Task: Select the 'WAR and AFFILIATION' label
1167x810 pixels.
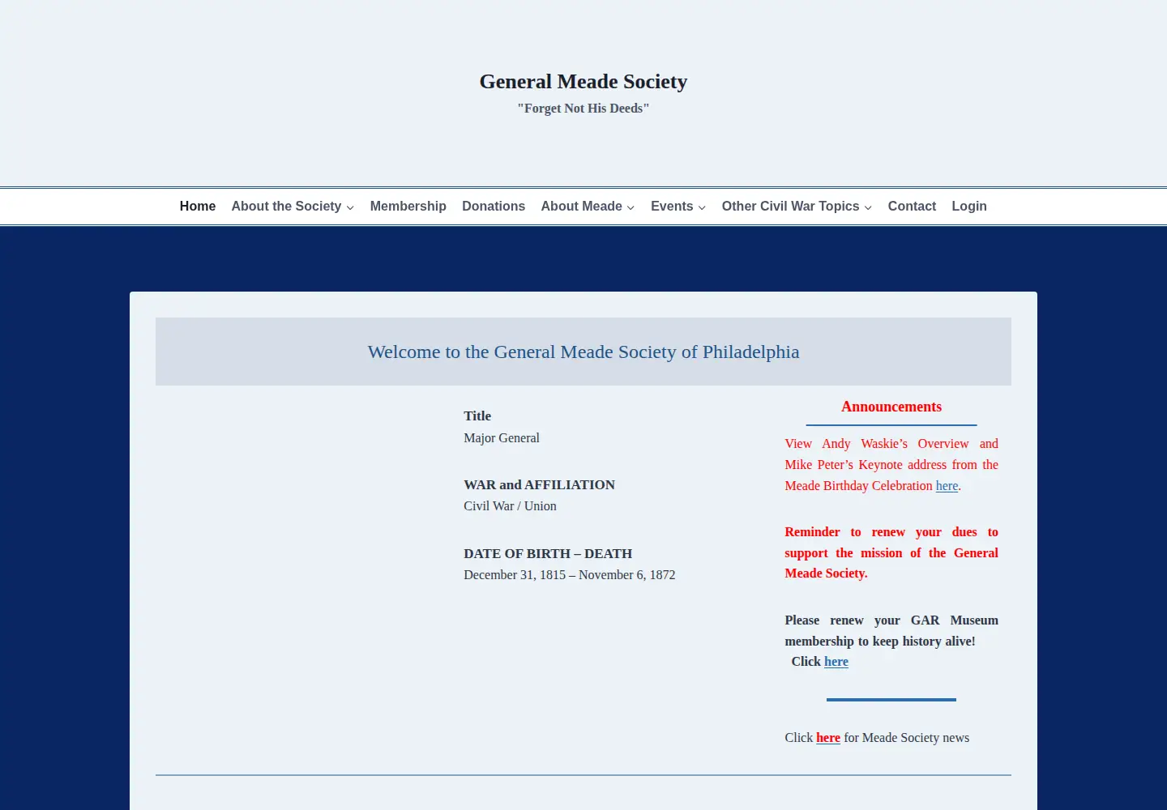Action: (539, 485)
